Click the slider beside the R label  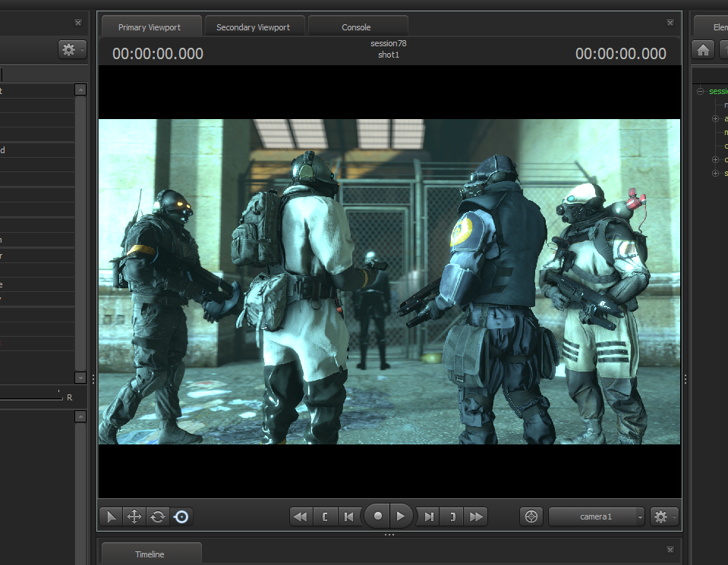point(31,397)
